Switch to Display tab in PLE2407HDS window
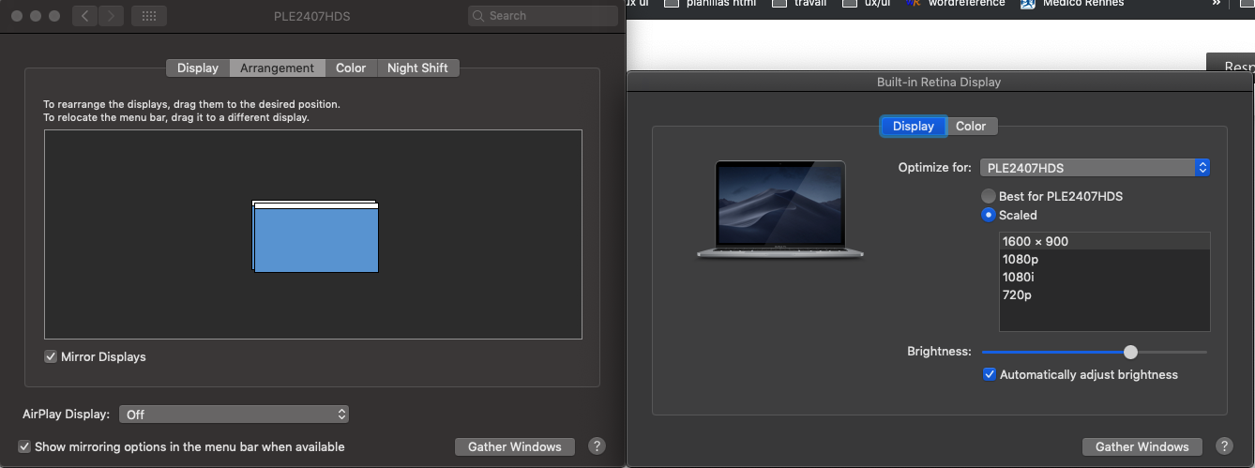 197,68
